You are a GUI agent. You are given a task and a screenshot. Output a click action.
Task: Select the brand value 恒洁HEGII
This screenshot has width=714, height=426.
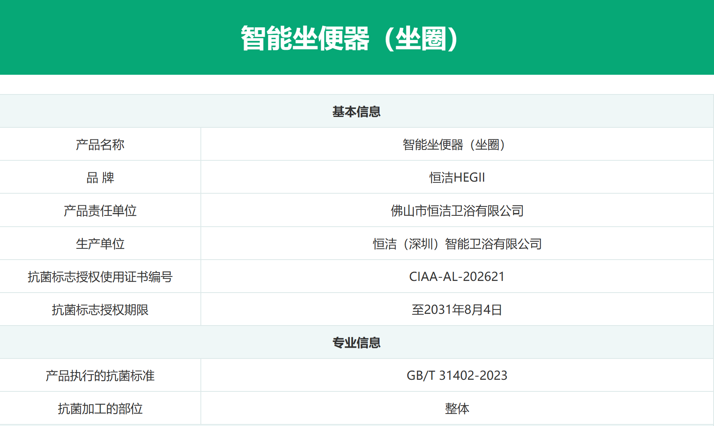coord(457,177)
